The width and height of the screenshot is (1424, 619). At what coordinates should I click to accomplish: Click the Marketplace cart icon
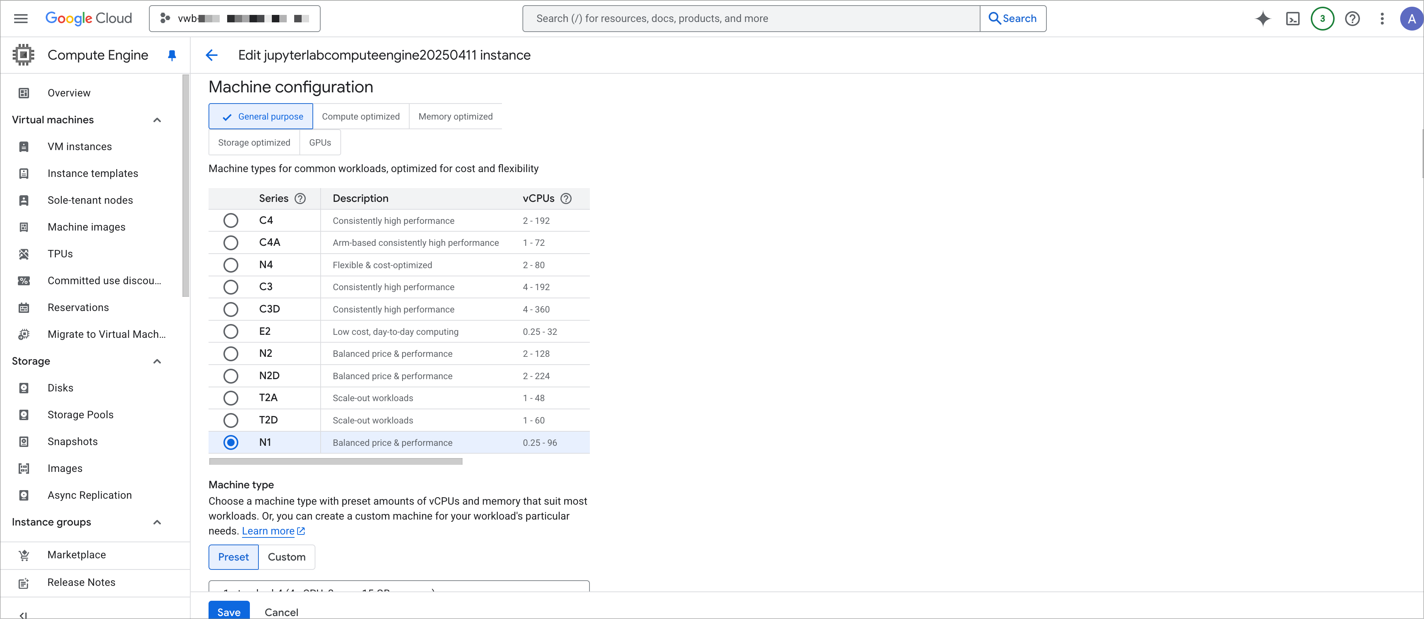pyautogui.click(x=24, y=555)
